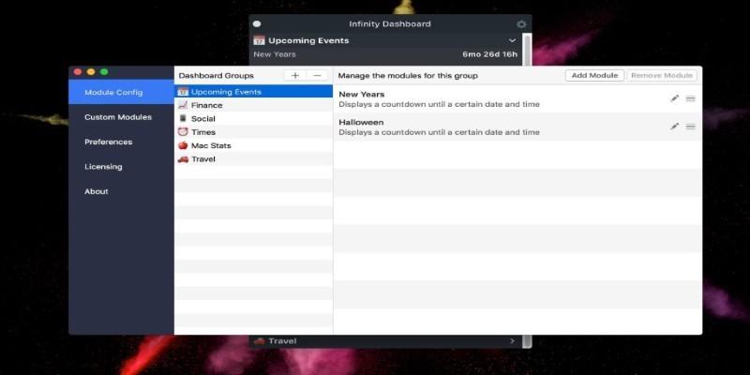The height and width of the screenshot is (375, 750).
Task: Open Preferences in the sidebar
Action: 108,142
